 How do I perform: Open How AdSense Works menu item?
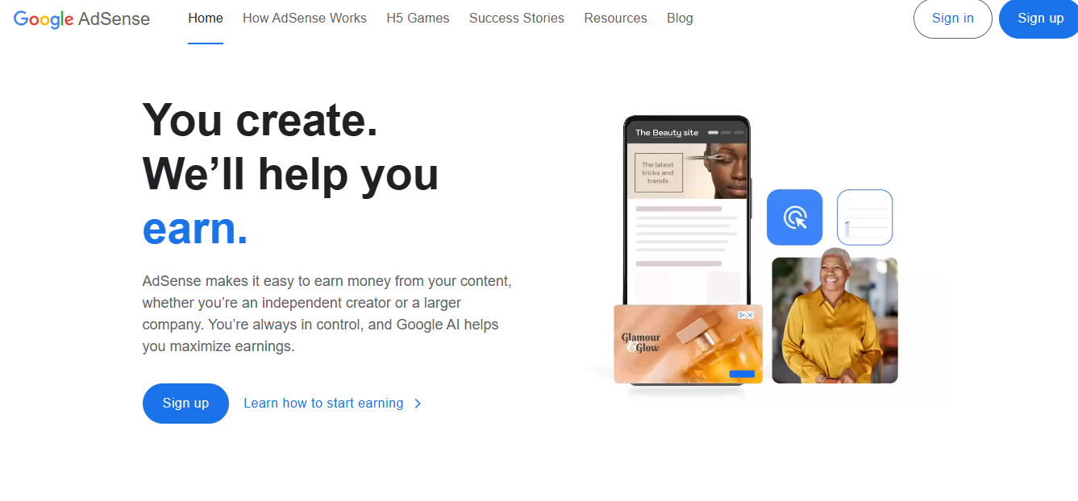pyautogui.click(x=305, y=18)
